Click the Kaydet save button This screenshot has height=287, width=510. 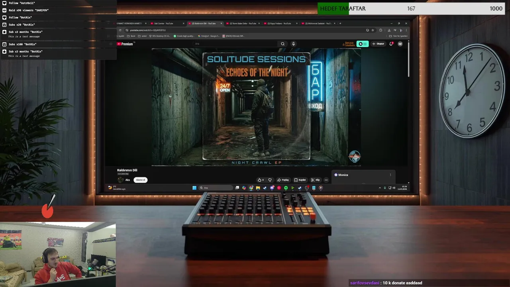[300, 180]
